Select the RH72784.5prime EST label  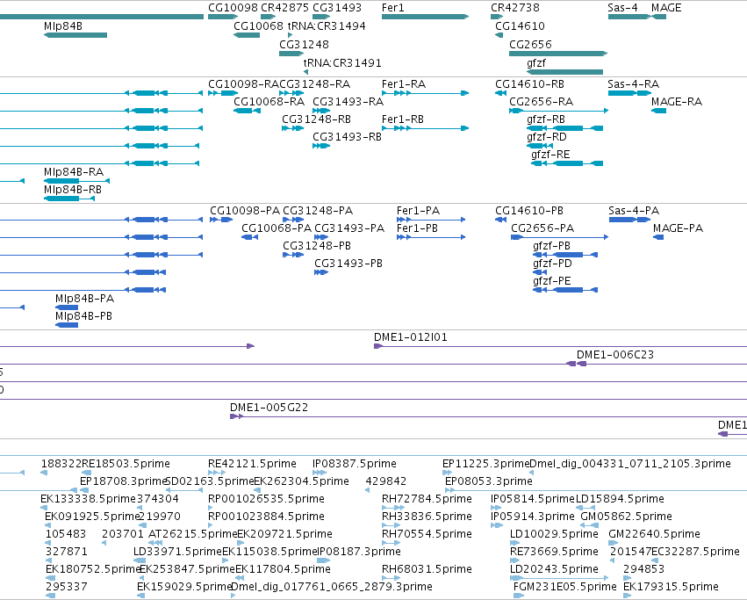point(427,499)
